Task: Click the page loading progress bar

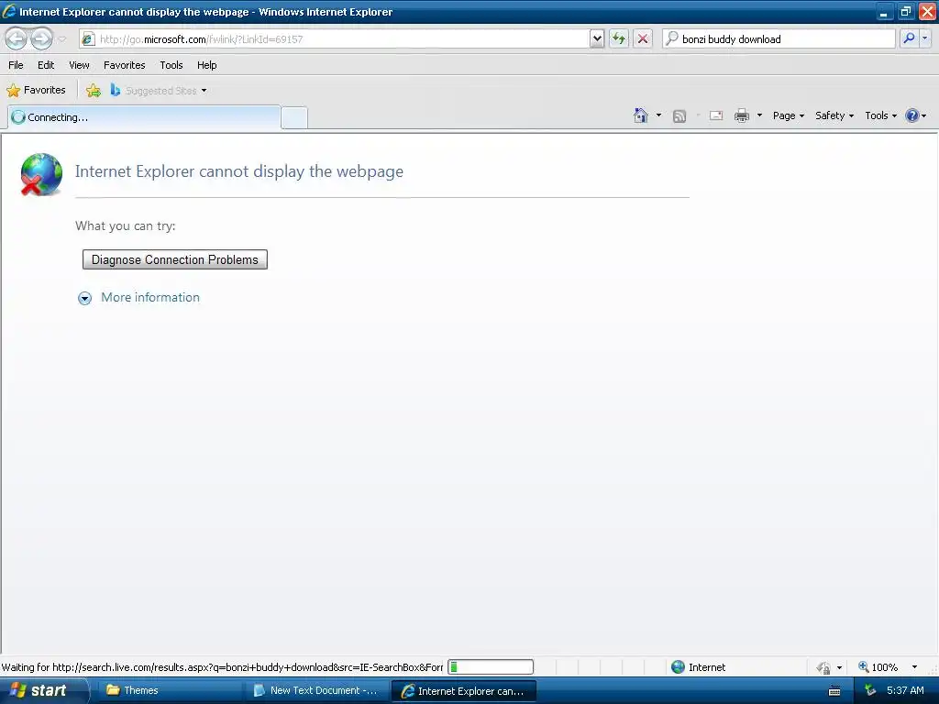Action: tap(491, 667)
